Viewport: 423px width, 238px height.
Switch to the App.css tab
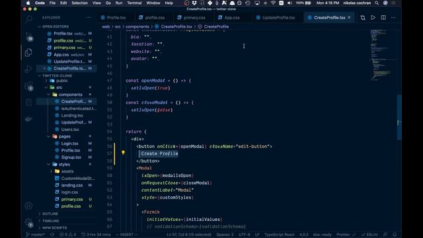[x=232, y=18]
